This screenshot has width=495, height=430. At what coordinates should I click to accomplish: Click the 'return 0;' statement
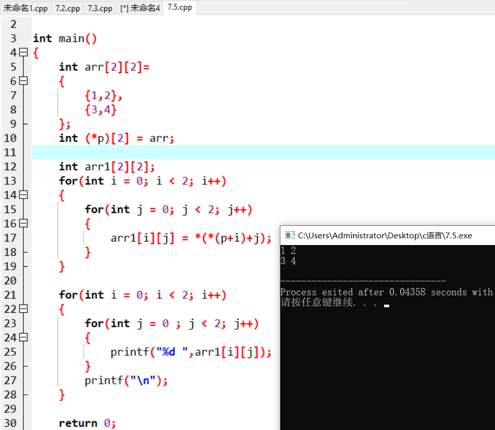(x=87, y=423)
